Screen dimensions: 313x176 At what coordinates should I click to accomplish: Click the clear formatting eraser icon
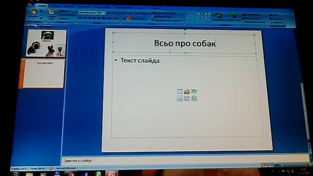click(118, 13)
